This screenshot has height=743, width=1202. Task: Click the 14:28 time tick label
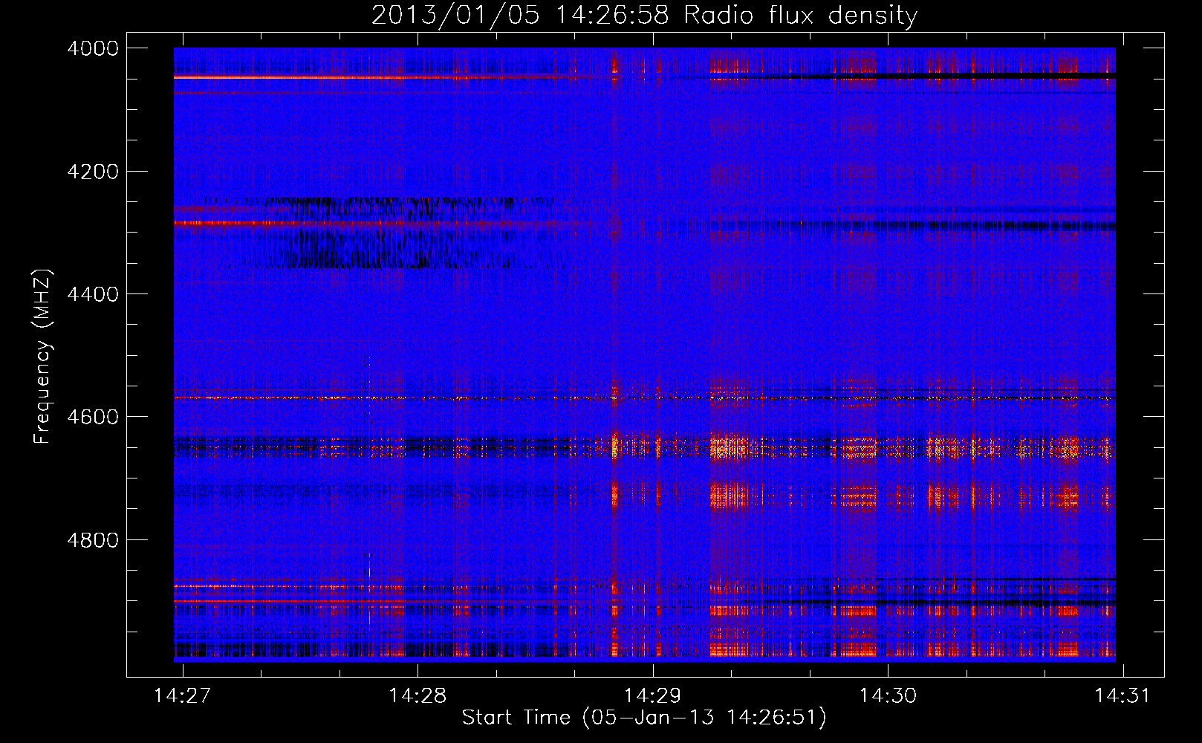pyautogui.click(x=418, y=695)
